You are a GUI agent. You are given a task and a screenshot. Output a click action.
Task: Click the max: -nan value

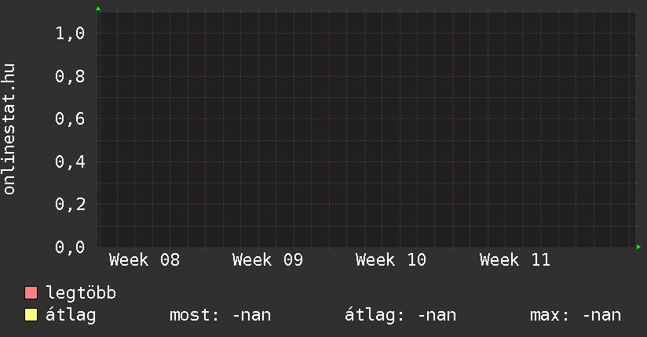click(576, 316)
